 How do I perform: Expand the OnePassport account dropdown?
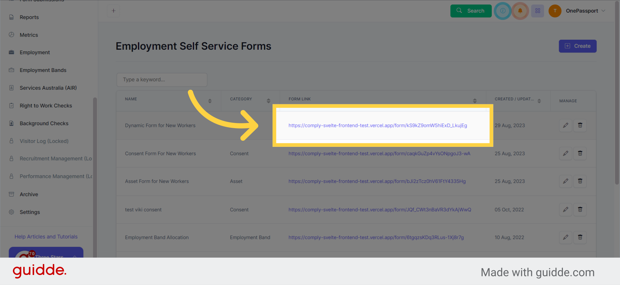tap(585, 11)
